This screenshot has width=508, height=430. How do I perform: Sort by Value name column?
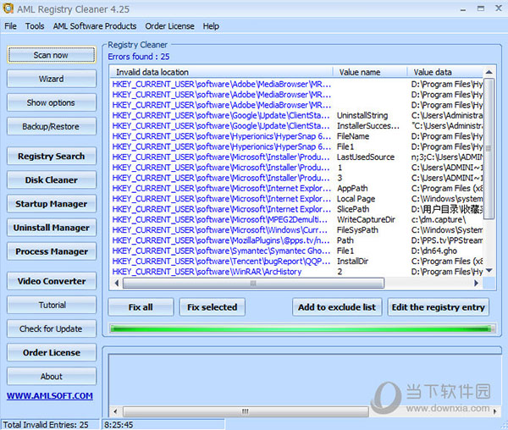pos(370,72)
